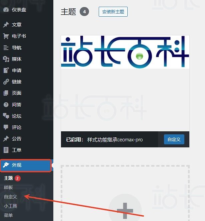
Task: Click the plus icon to add new theme
Action: pos(125,211)
